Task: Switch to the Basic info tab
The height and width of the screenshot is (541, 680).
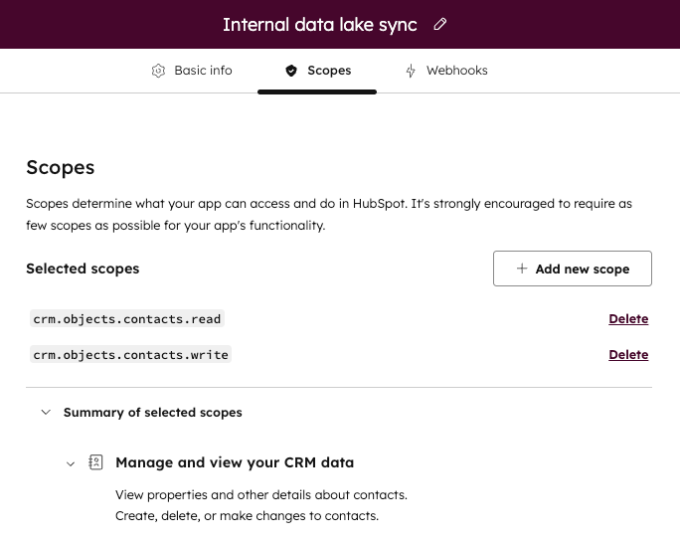Action: tap(203, 71)
